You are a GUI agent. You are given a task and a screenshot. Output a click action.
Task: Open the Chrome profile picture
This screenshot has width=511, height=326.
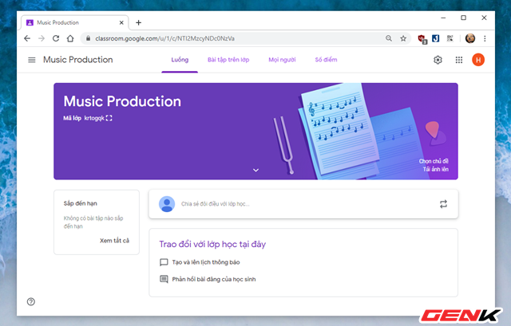coord(470,38)
